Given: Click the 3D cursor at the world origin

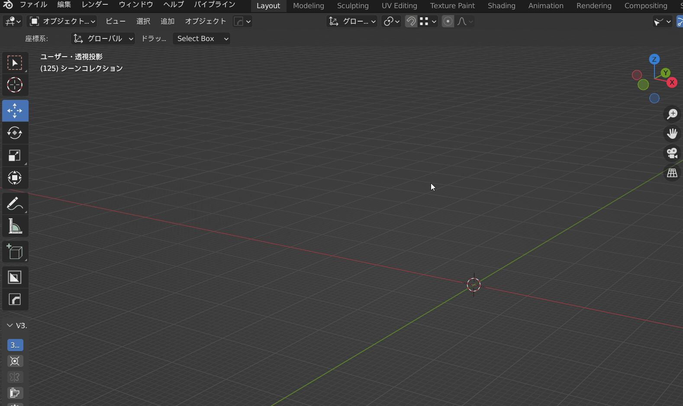Looking at the screenshot, I should tap(474, 285).
